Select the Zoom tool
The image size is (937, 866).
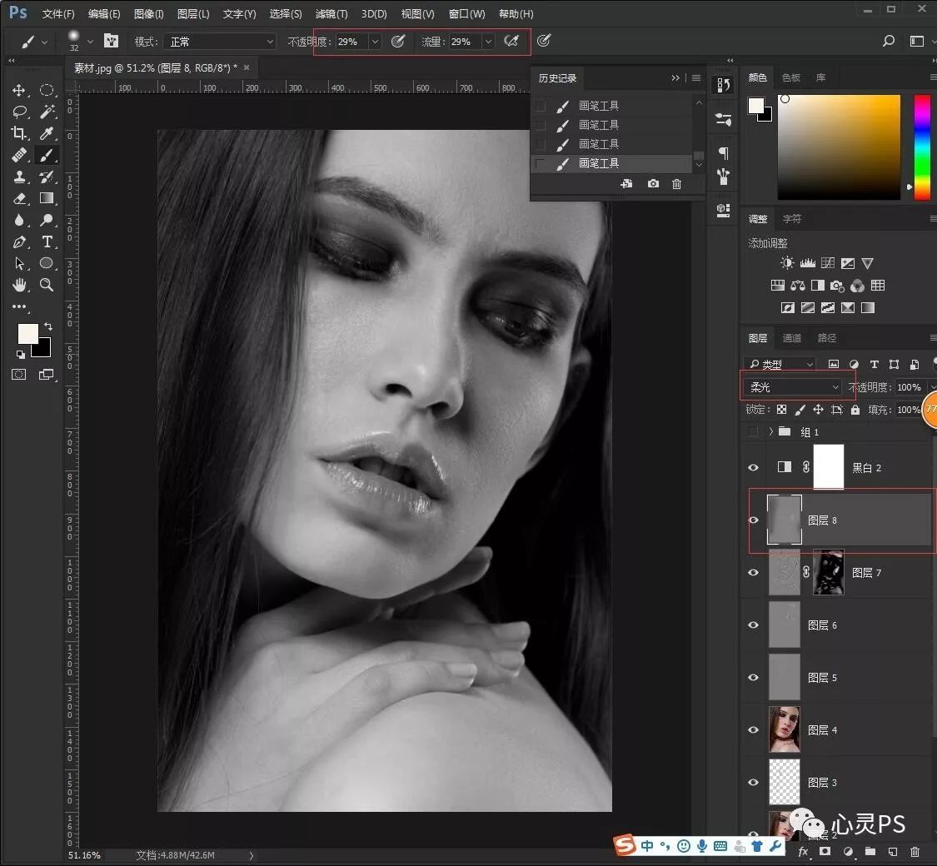coord(47,284)
